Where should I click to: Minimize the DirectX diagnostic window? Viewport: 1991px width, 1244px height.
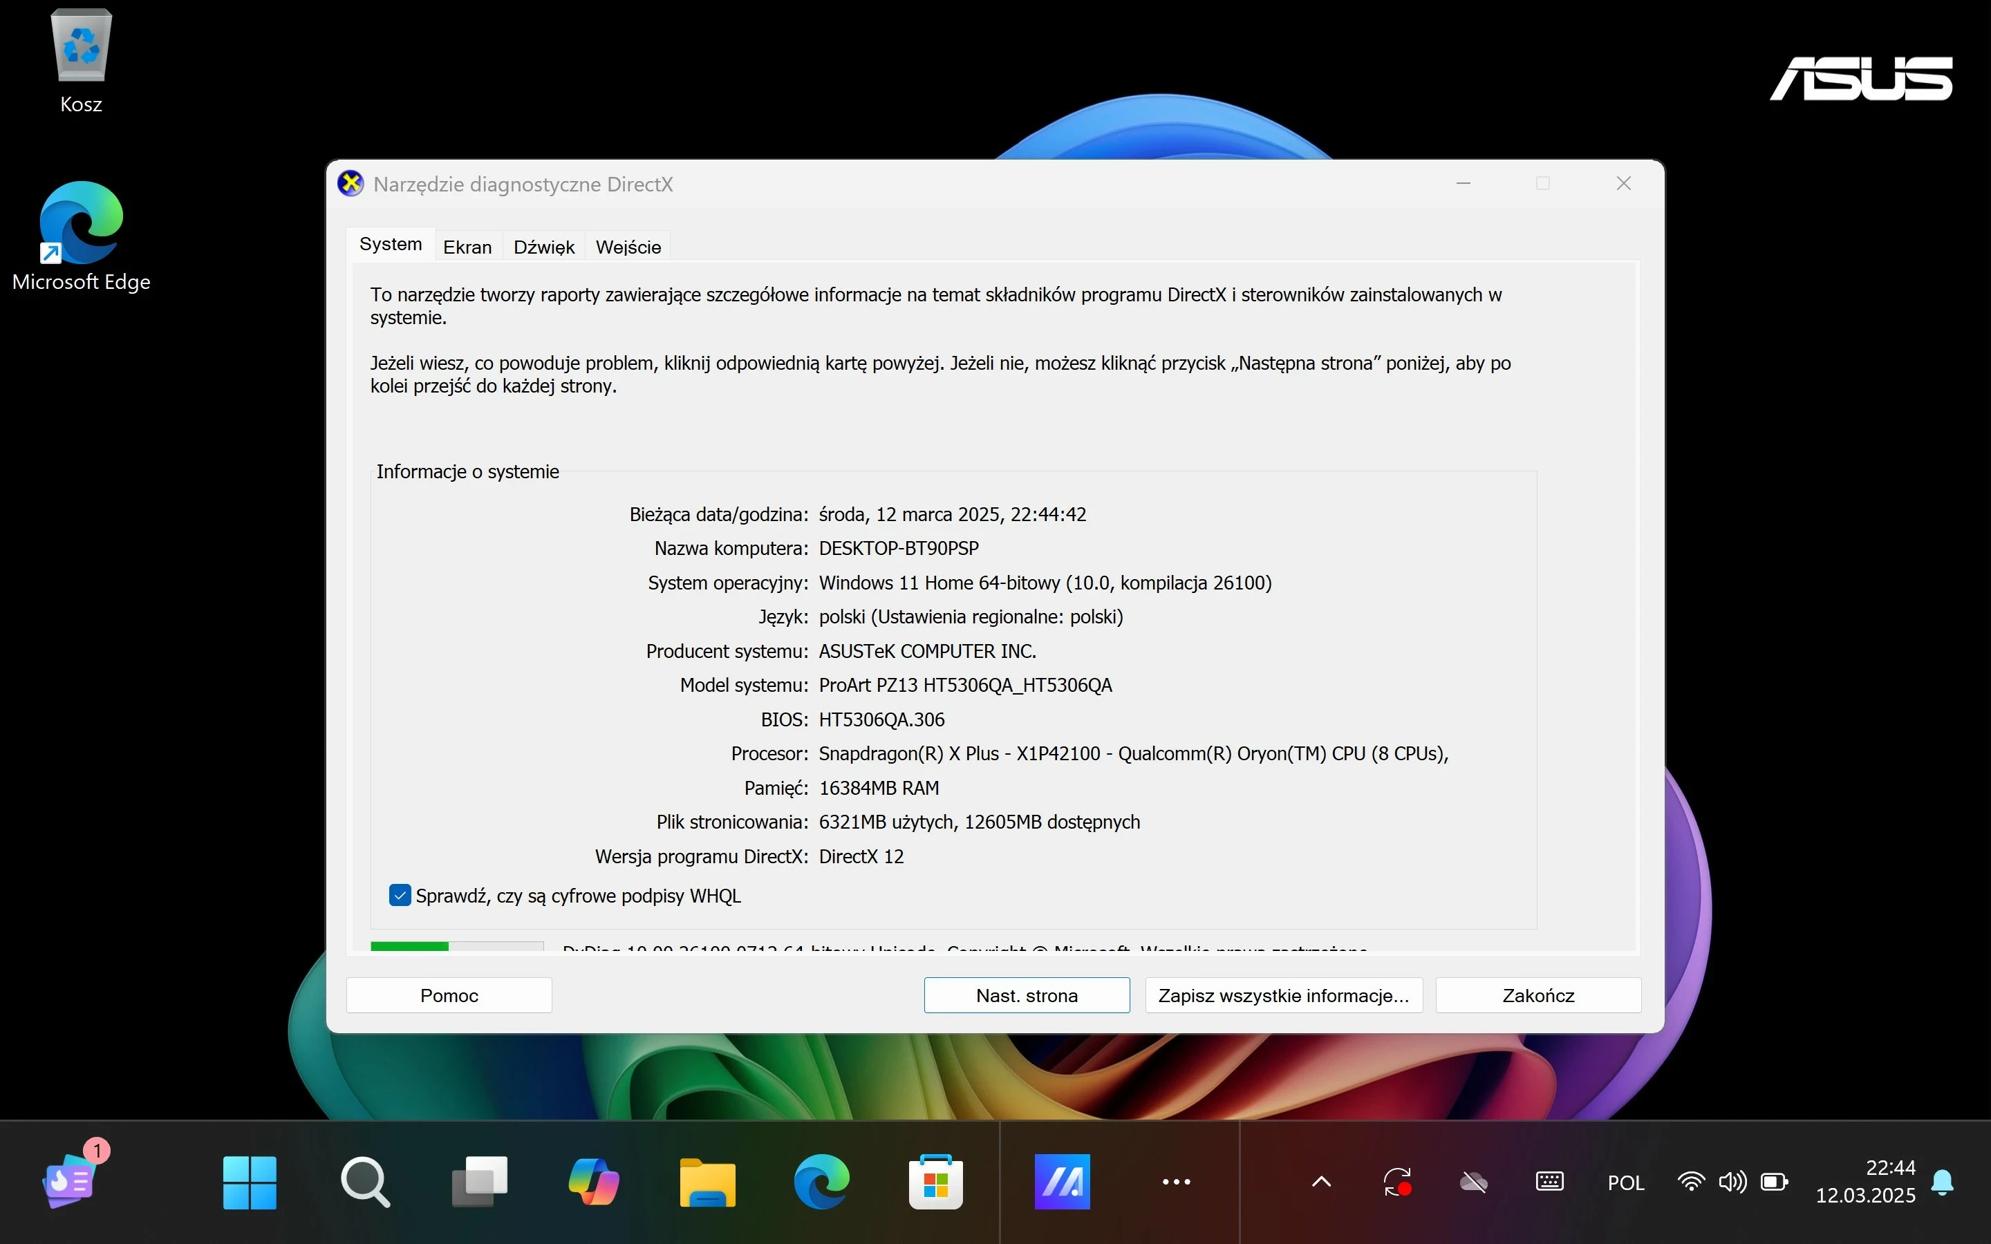click(x=1463, y=183)
